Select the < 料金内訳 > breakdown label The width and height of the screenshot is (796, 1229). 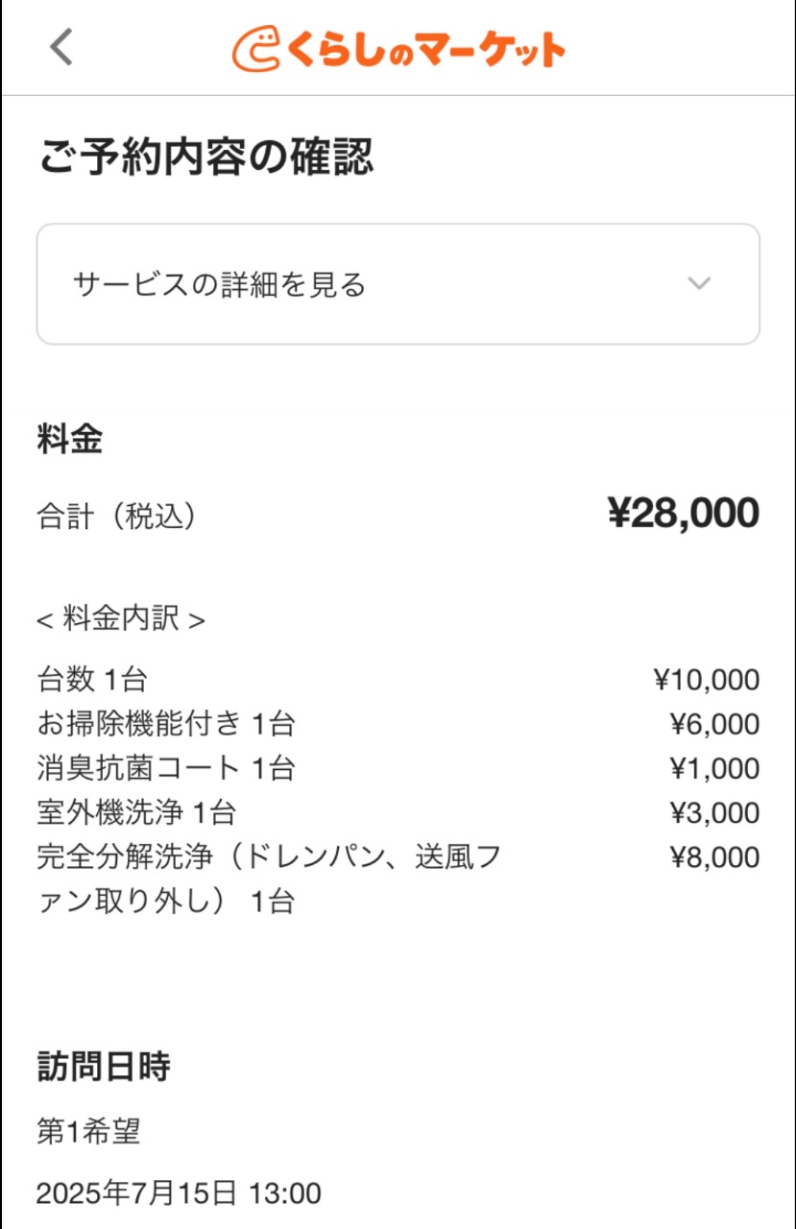(121, 619)
